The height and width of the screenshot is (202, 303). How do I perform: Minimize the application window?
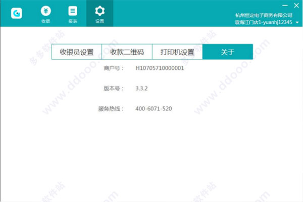tap(285, 6)
